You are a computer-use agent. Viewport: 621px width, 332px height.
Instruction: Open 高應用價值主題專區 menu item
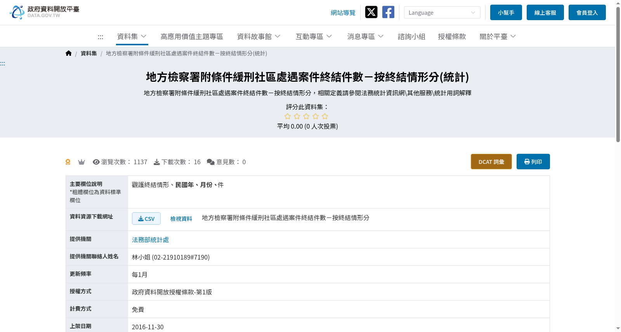(192, 36)
